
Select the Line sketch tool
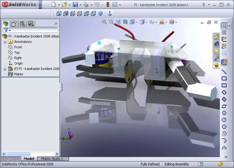224,72
